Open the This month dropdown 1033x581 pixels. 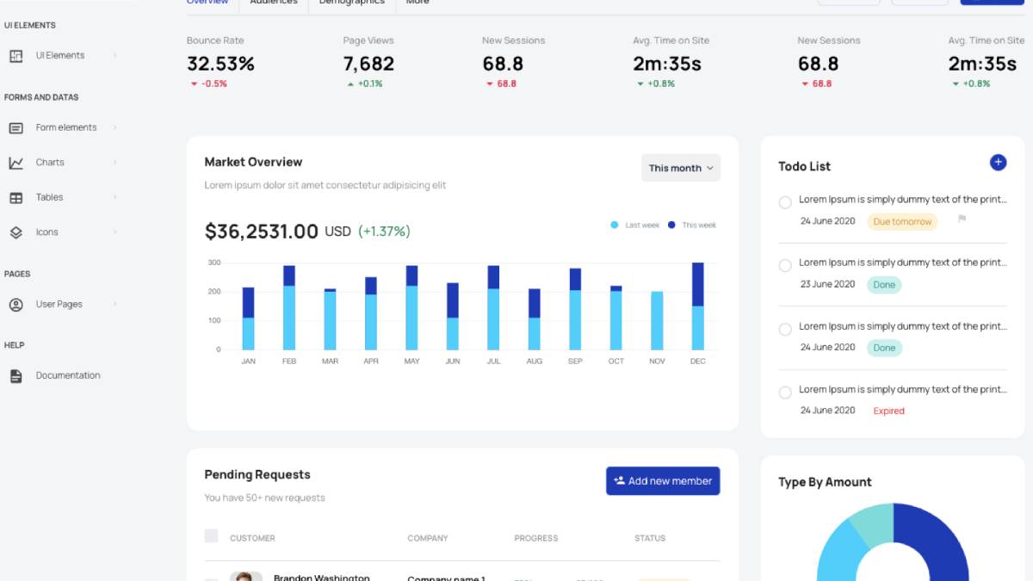pyautogui.click(x=681, y=168)
